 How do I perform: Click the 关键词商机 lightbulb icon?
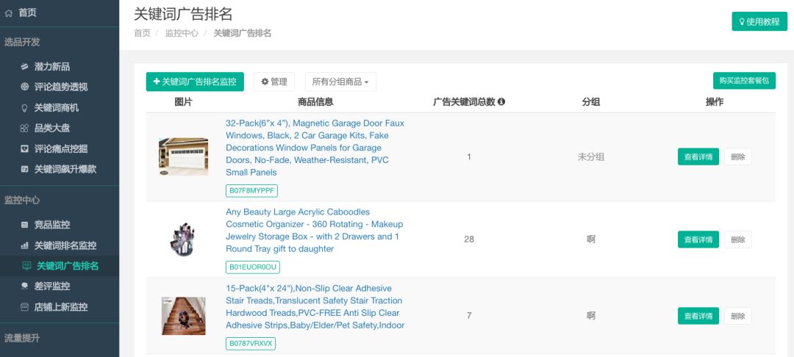[x=24, y=108]
